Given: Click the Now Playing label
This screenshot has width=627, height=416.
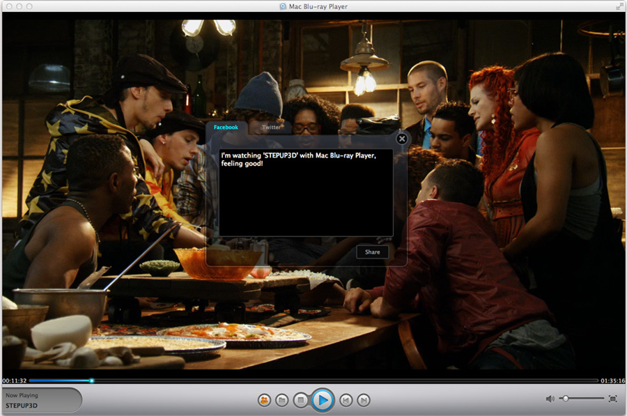Looking at the screenshot, I should pos(22,395).
